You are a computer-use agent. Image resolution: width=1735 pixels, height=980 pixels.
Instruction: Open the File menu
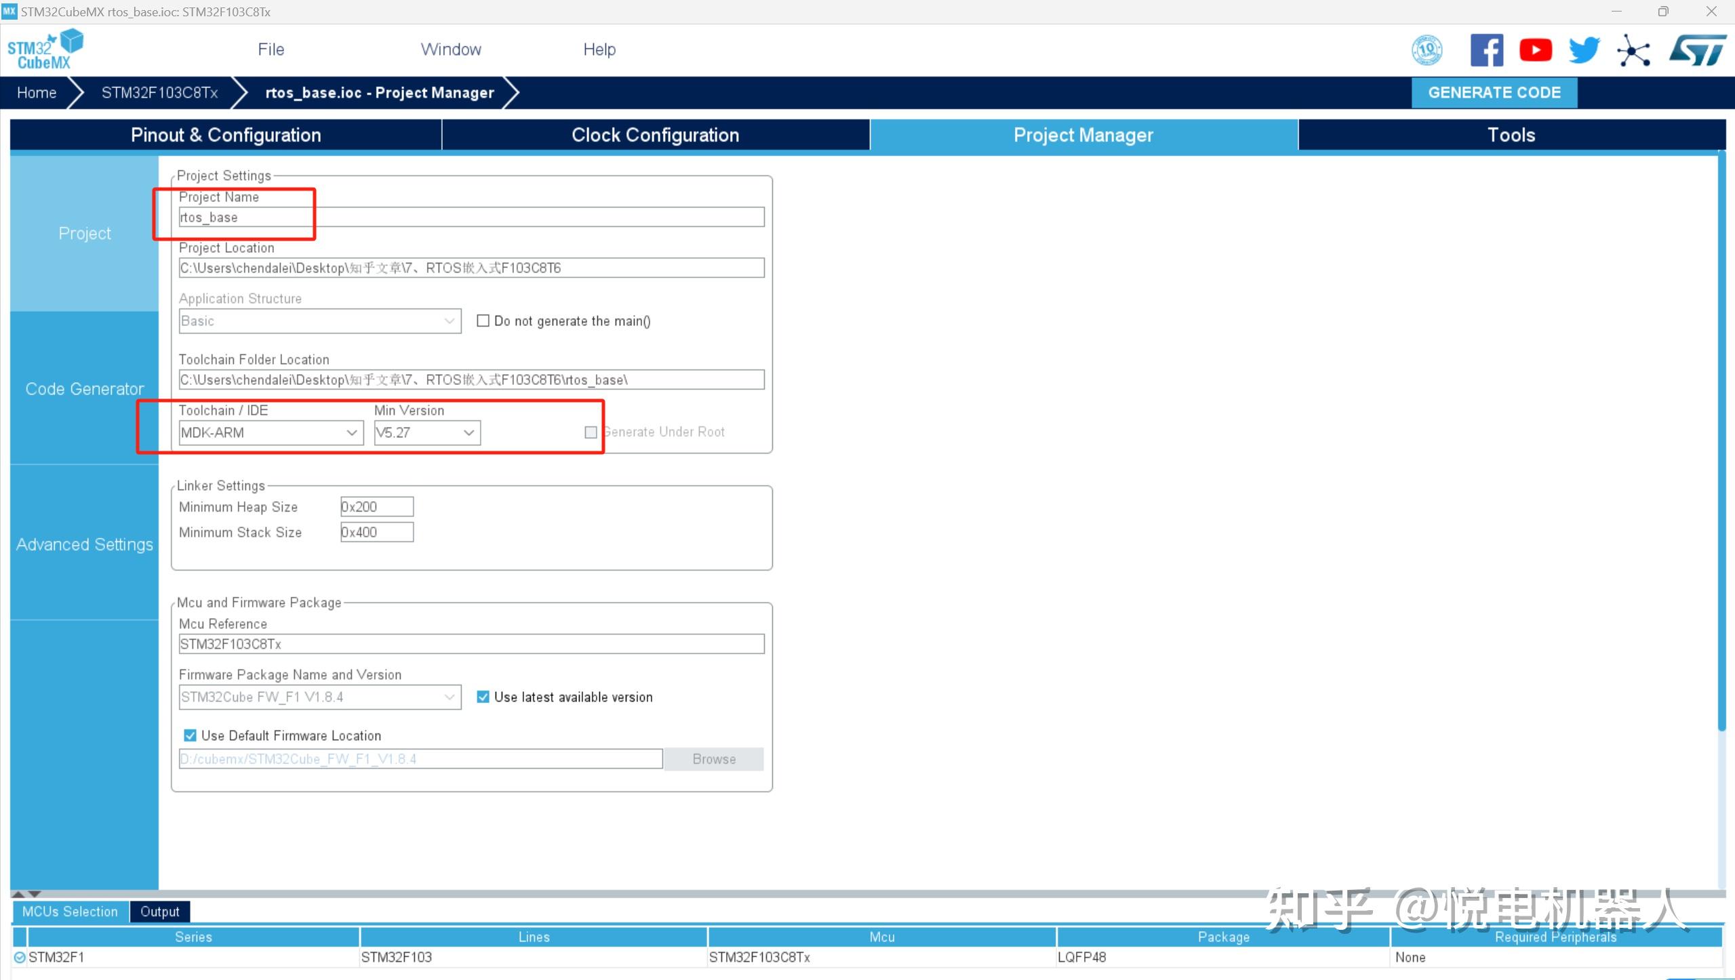(271, 49)
